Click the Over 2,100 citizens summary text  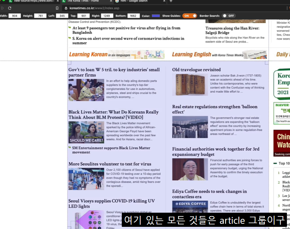(133, 178)
